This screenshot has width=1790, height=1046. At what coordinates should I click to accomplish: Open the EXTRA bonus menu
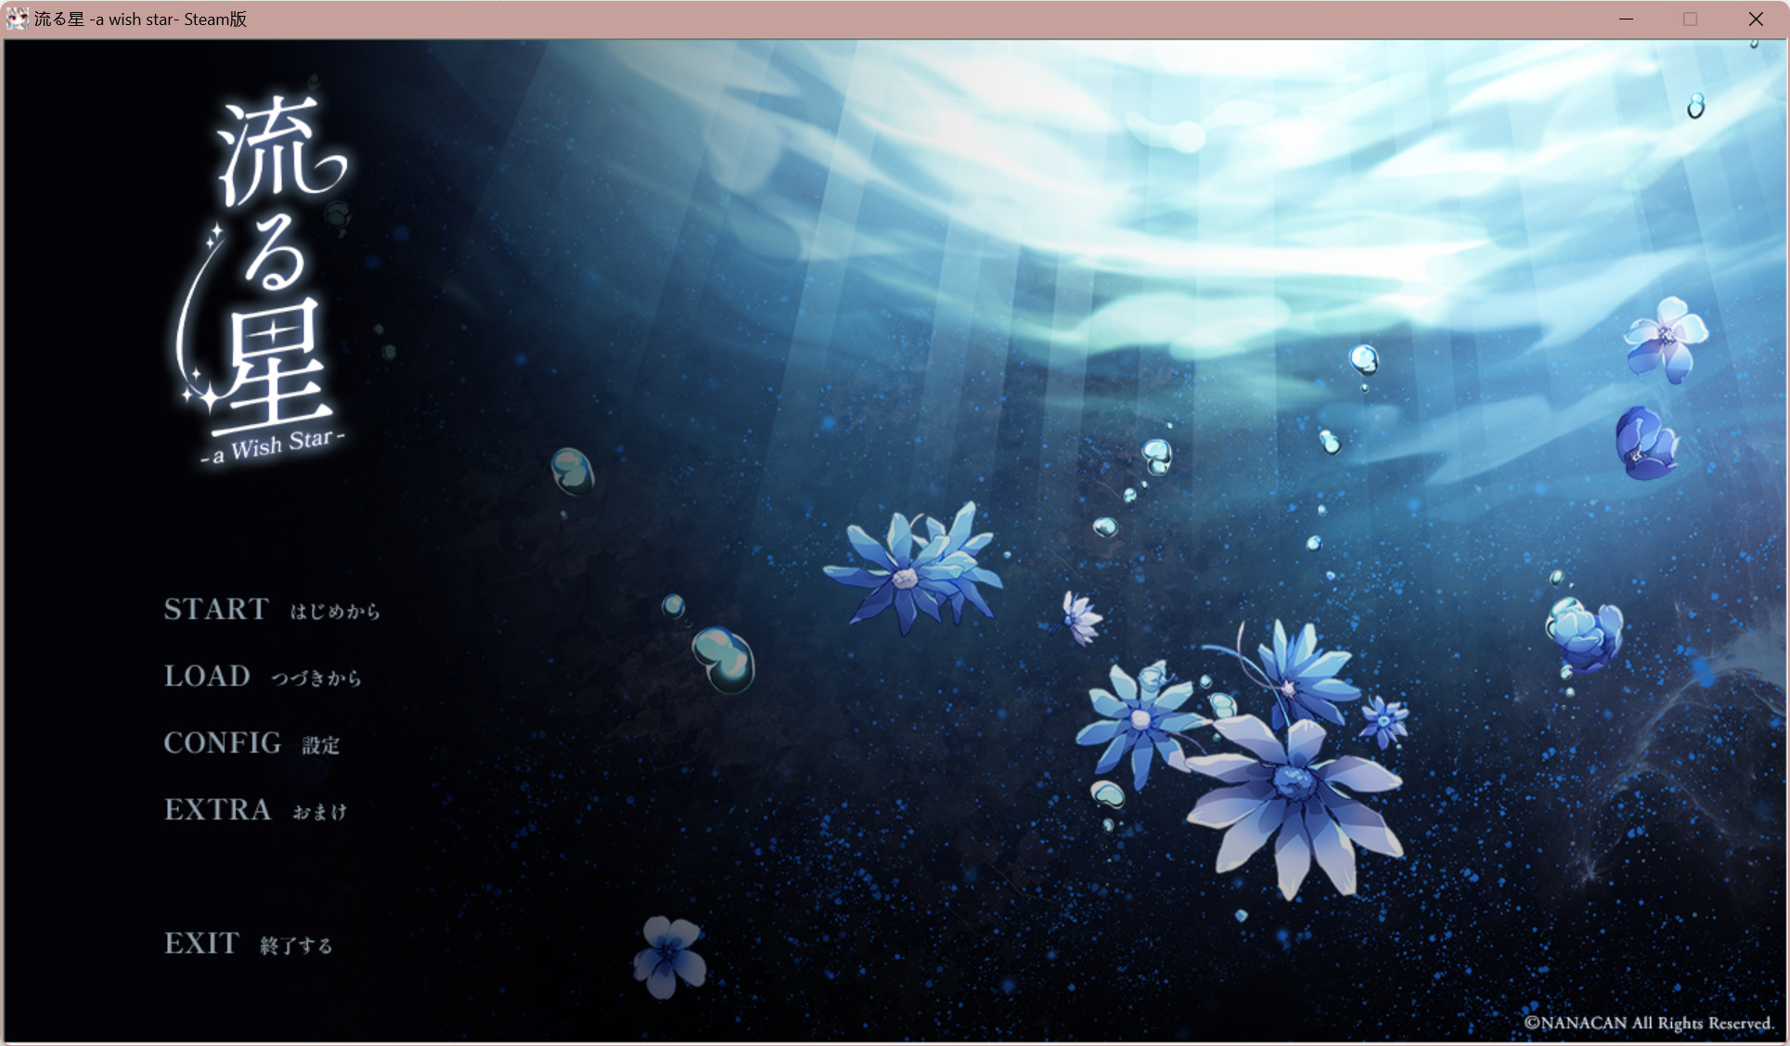(x=218, y=809)
